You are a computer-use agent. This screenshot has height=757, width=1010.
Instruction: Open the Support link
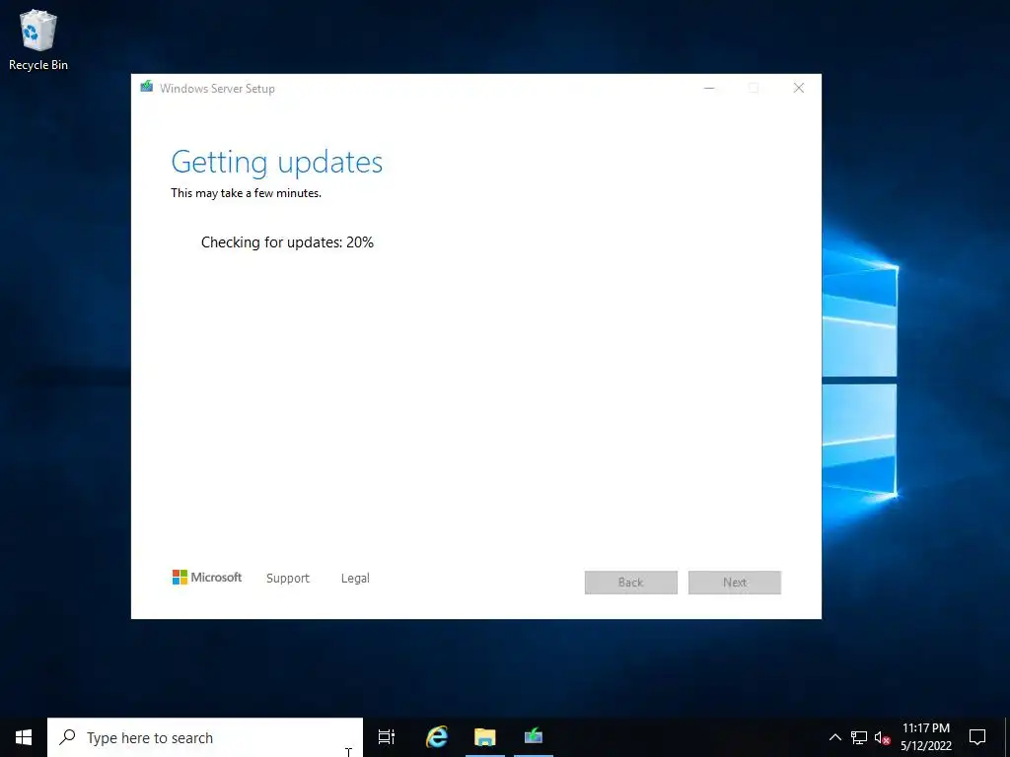(288, 578)
